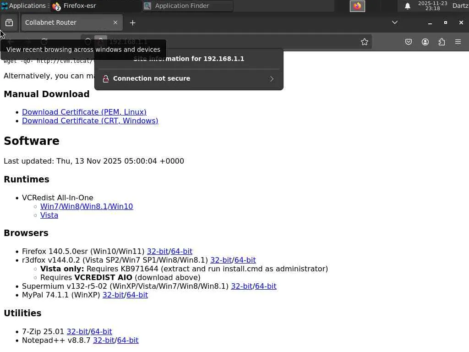Download Notepad++ v8.8.7 64-bit
469x352 pixels.
coord(128,341)
